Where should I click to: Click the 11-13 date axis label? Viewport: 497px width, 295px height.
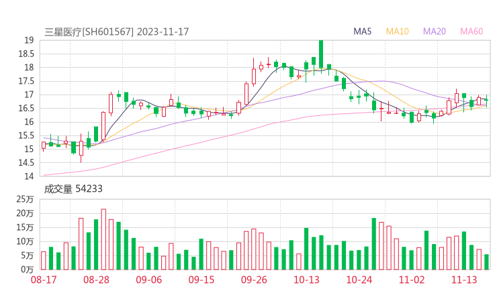click(464, 280)
